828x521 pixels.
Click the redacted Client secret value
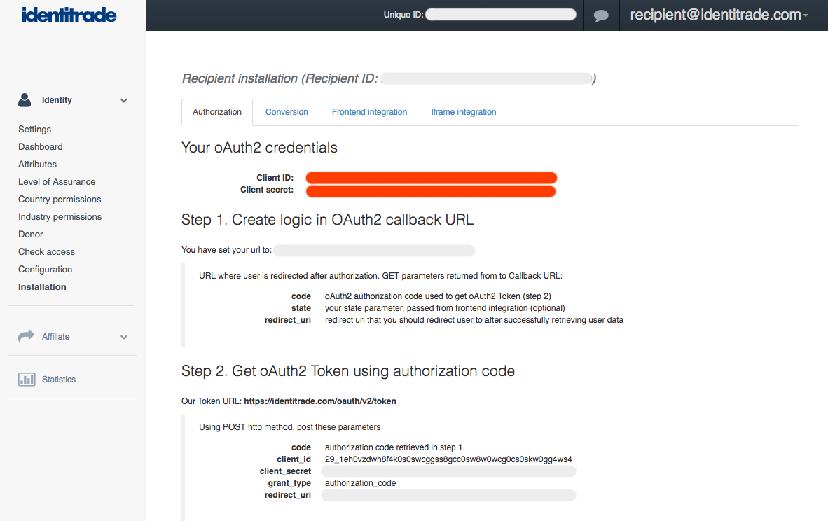coord(431,190)
